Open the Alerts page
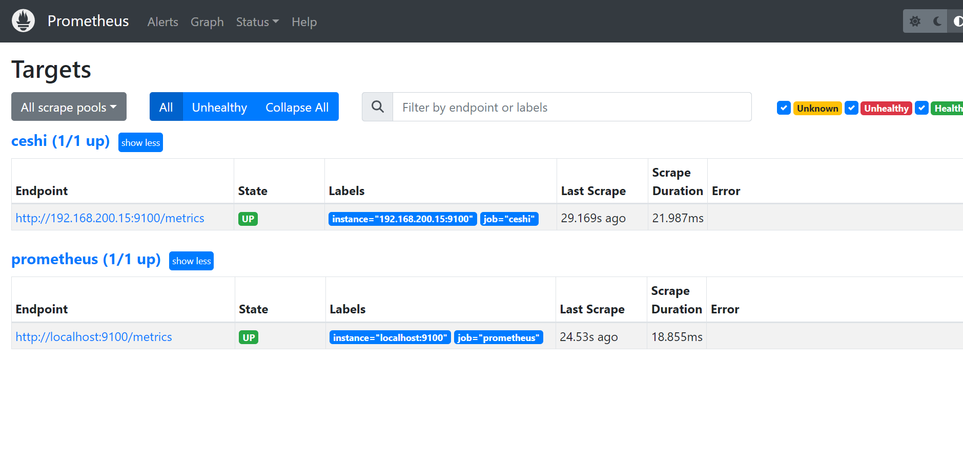The image size is (963, 468). click(162, 22)
